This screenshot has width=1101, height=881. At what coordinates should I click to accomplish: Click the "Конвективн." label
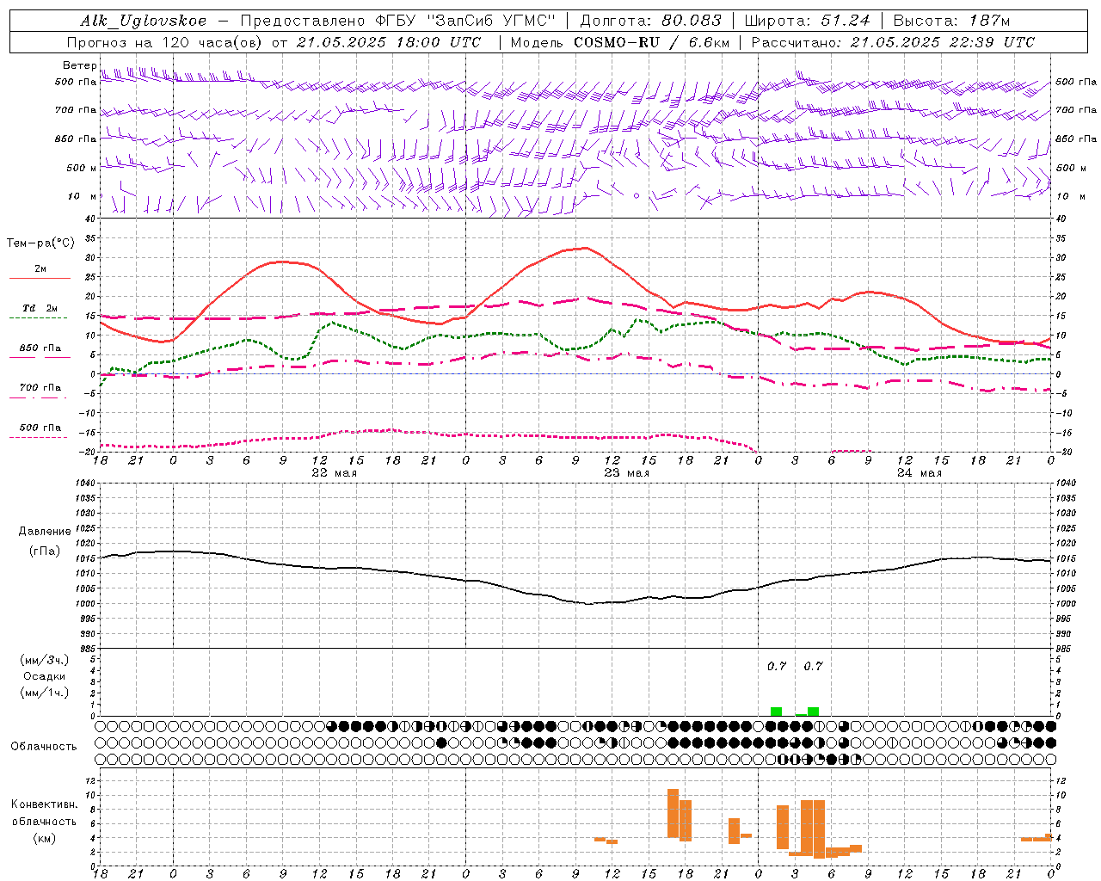(44, 804)
